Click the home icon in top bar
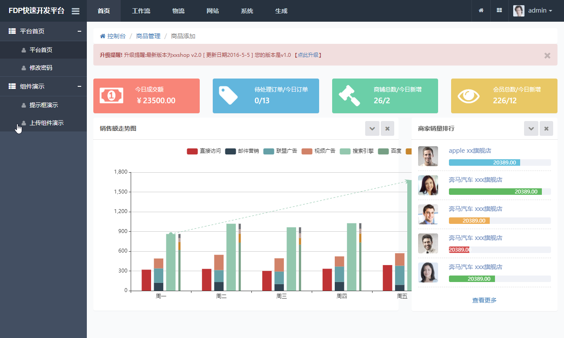This screenshot has height=338, width=564. click(x=481, y=10)
